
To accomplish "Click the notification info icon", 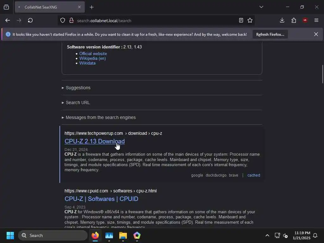I will (x=8, y=34).
